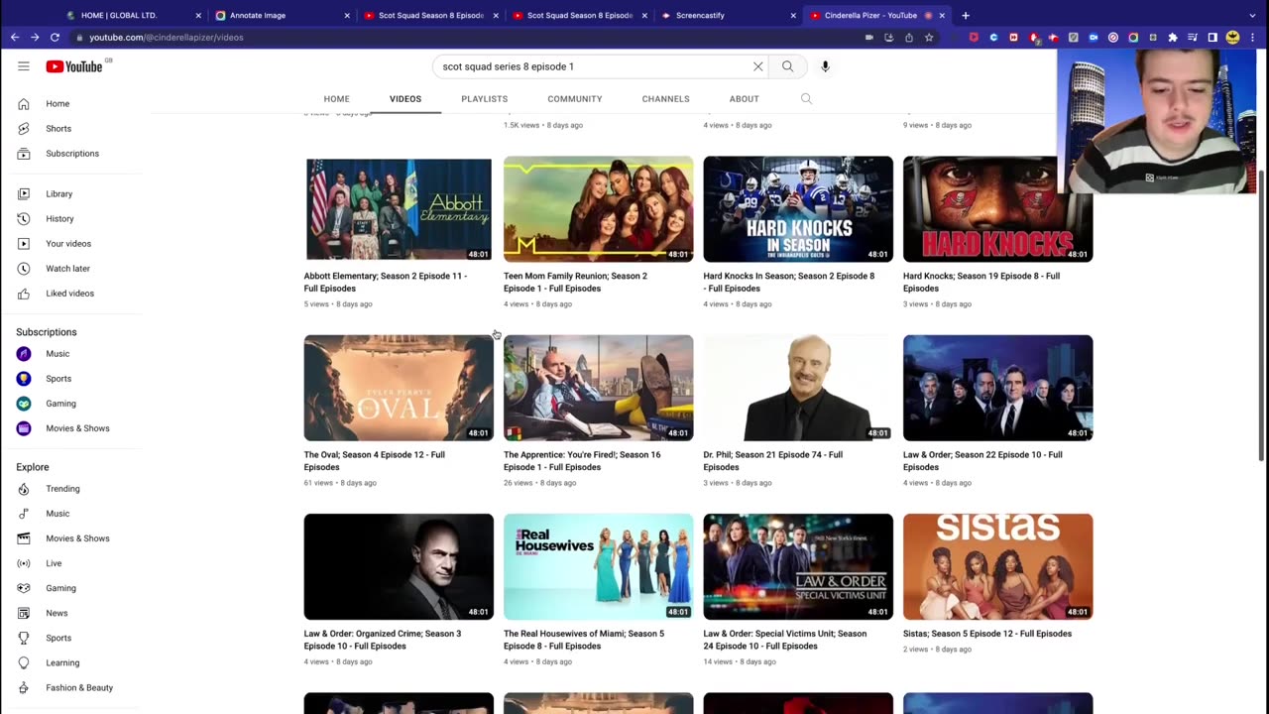Viewport: 1269px width, 714px height.
Task: Open the YouTube guide hamburger menu
Action: coord(24,66)
